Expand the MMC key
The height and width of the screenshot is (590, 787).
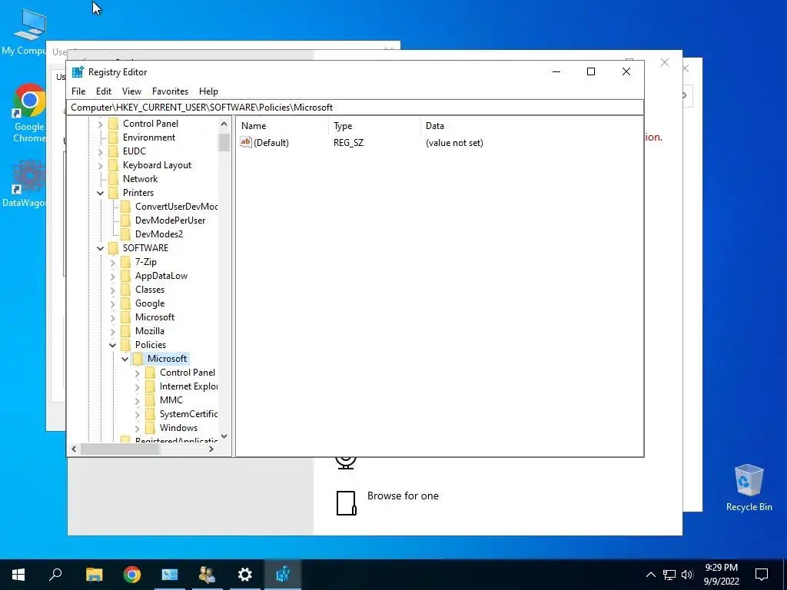pos(137,400)
